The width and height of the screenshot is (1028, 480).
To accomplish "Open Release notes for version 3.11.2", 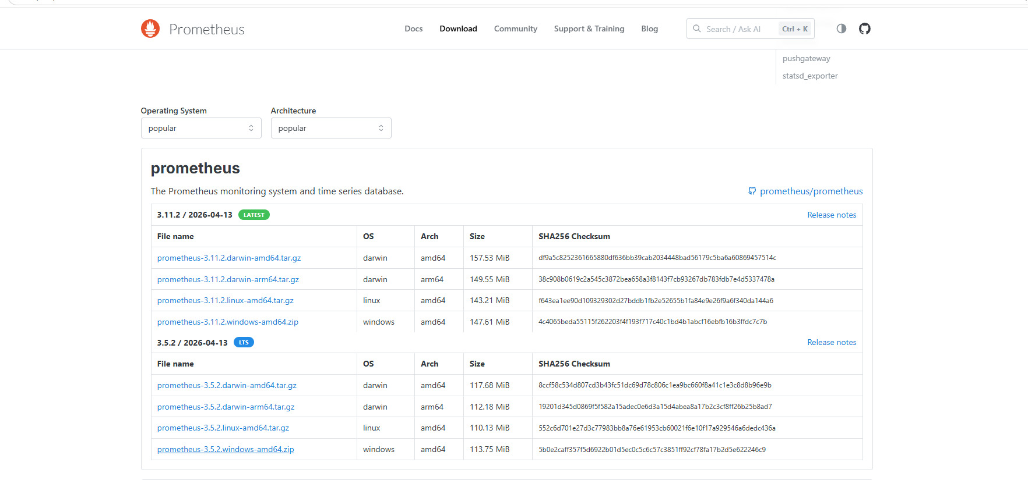I will click(832, 215).
